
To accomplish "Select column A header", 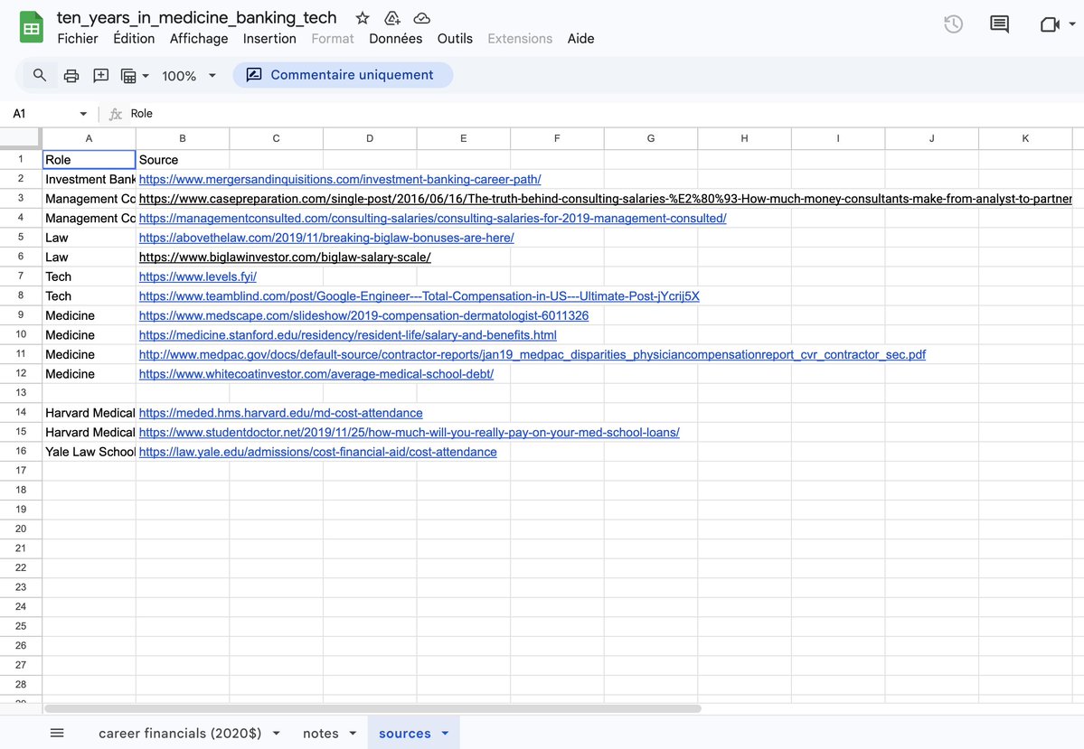I will [89, 138].
